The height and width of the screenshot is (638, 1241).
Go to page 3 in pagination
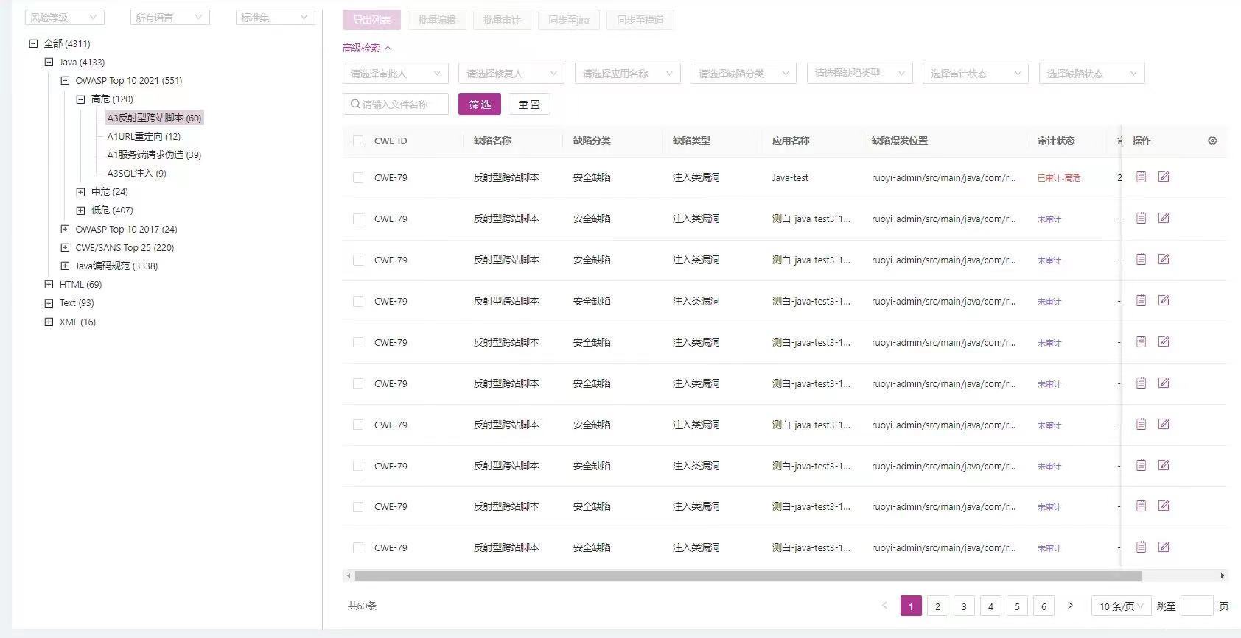coord(964,606)
